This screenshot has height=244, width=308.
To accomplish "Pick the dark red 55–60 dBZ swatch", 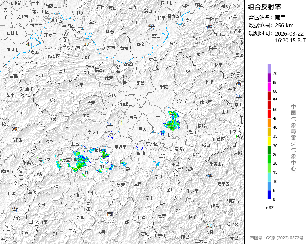I will (x=269, y=96).
